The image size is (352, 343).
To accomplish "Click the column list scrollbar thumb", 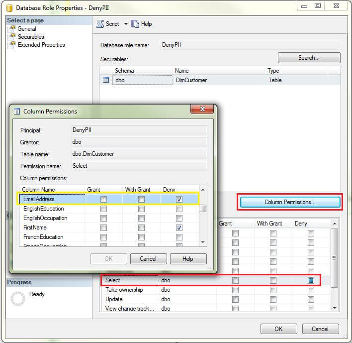I will (x=202, y=209).
